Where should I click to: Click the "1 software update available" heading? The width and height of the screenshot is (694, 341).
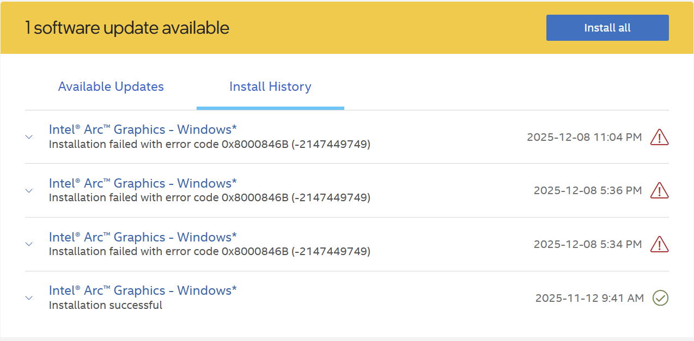pos(127,28)
